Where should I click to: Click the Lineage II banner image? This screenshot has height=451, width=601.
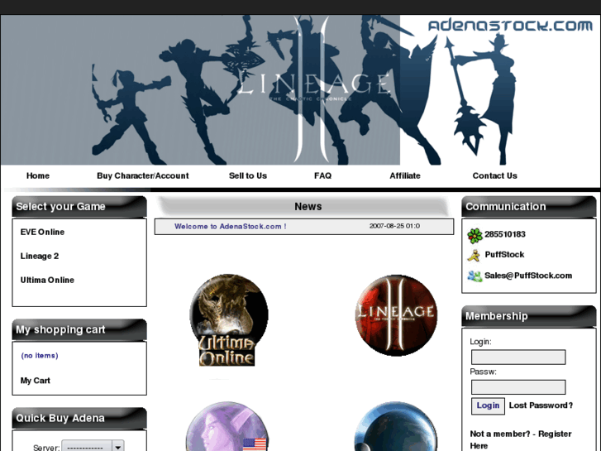[x=300, y=90]
